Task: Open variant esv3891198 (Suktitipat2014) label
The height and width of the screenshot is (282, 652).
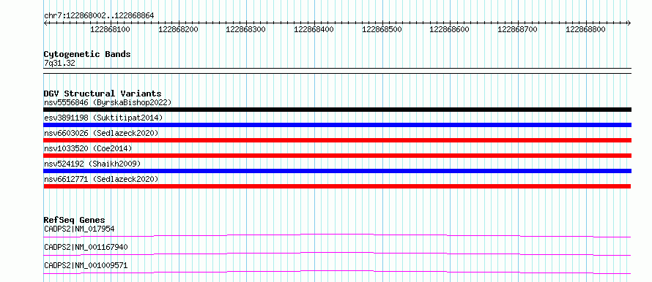Action: [103, 118]
